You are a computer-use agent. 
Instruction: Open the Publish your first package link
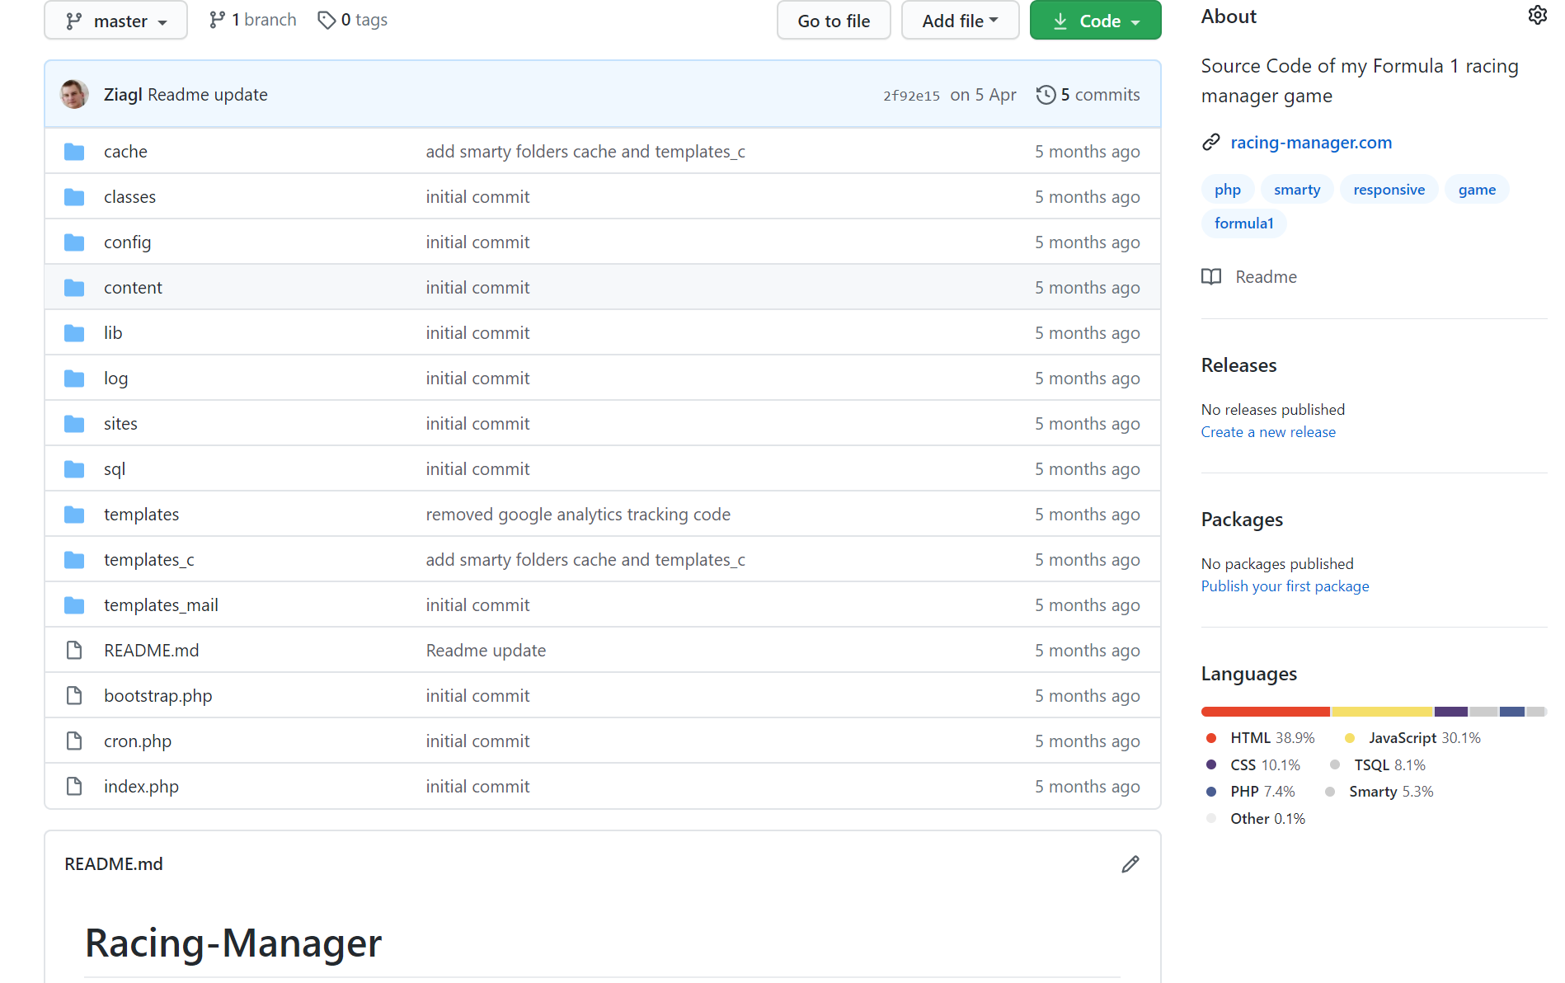[1285, 586]
